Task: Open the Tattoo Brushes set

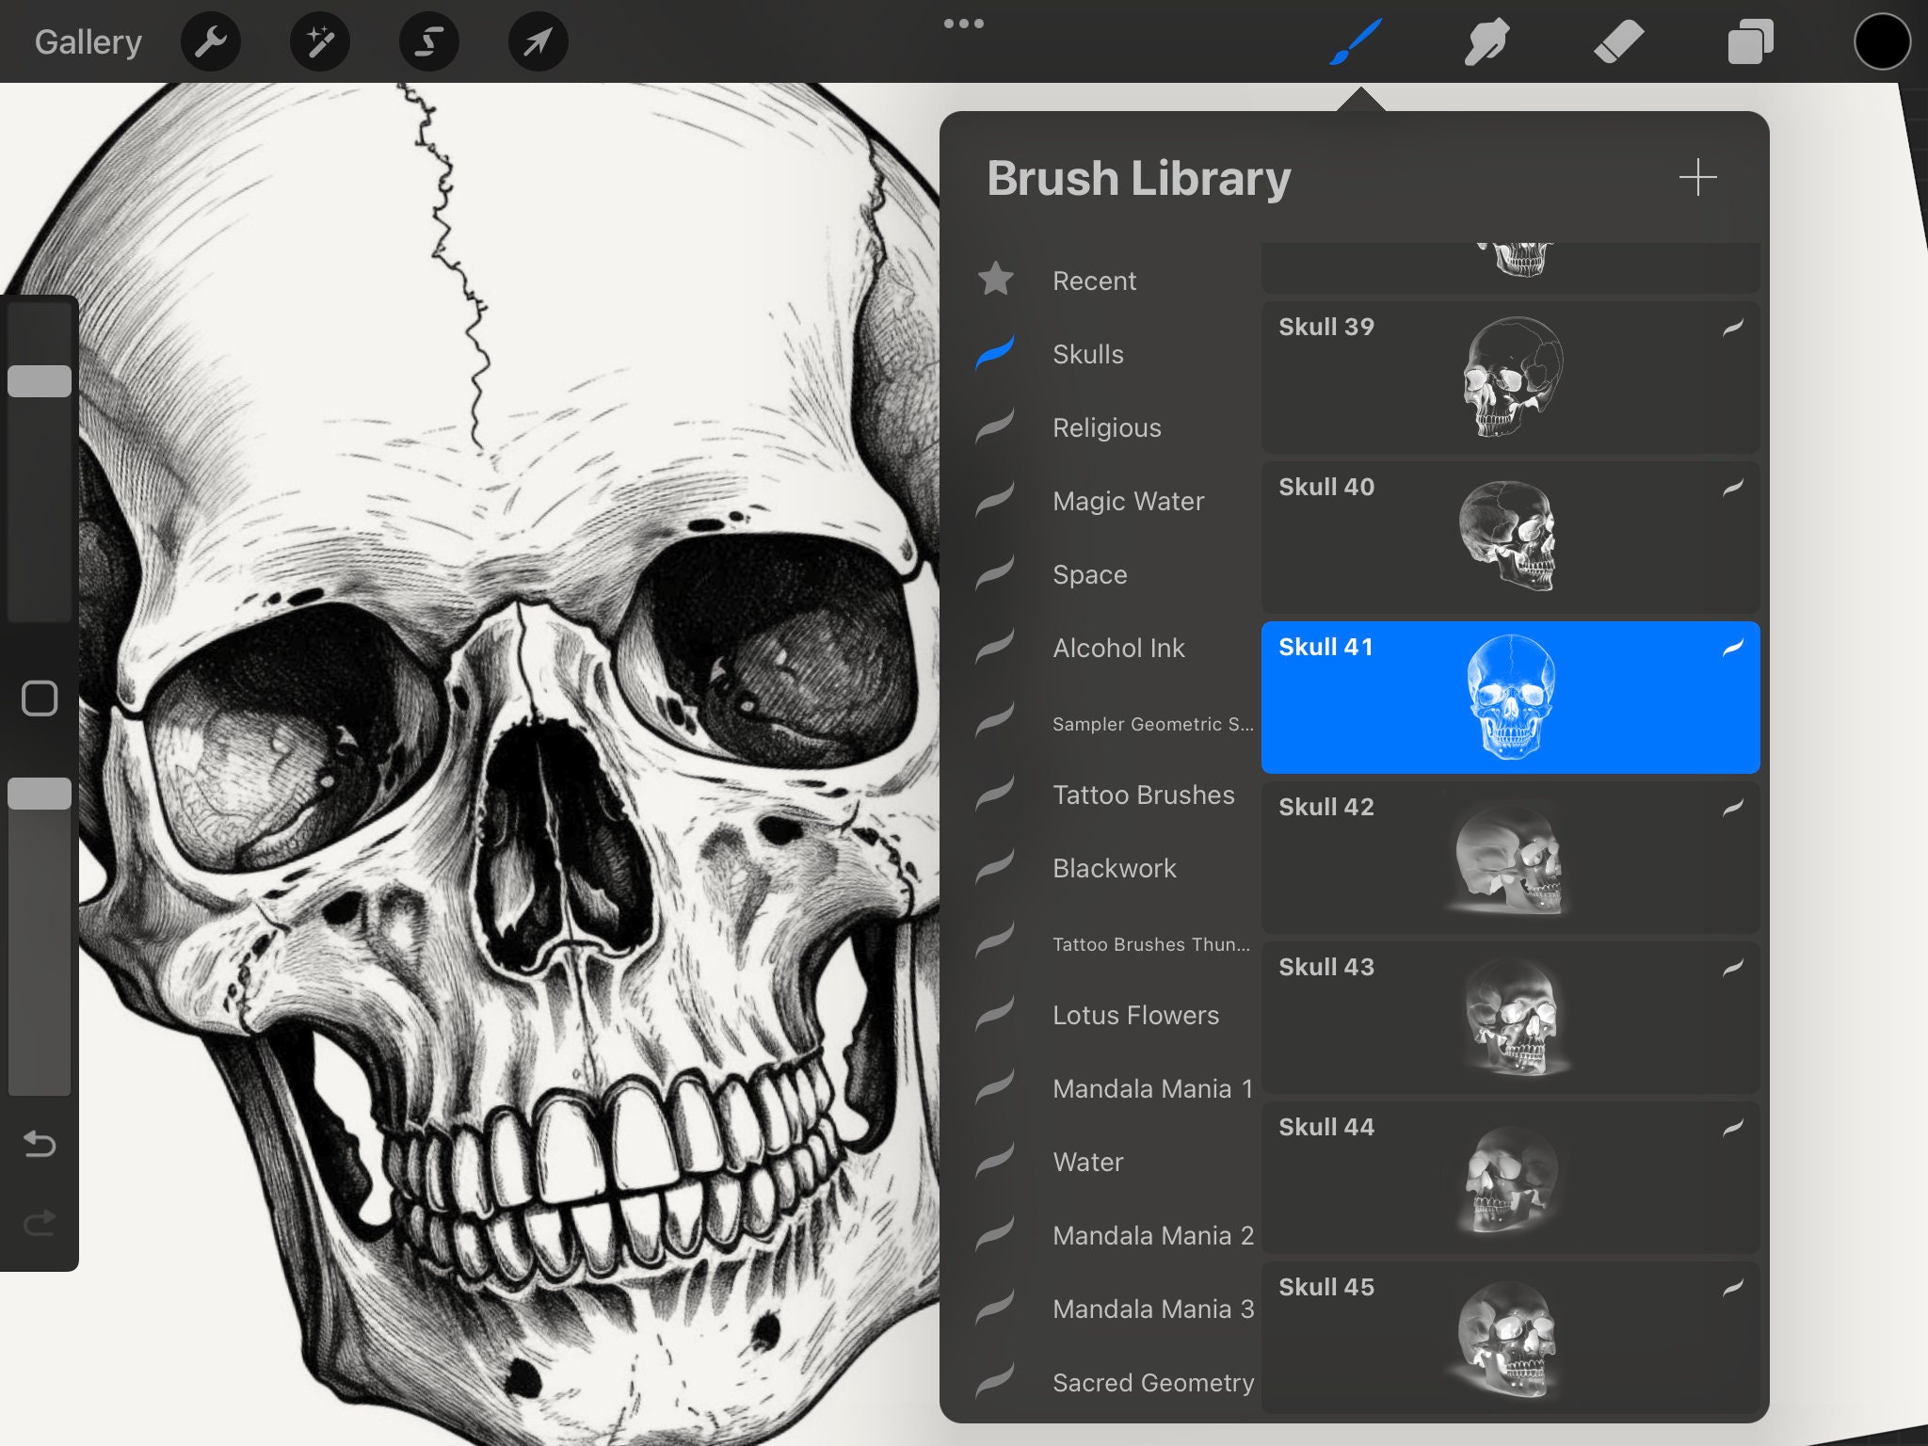Action: coord(1144,795)
